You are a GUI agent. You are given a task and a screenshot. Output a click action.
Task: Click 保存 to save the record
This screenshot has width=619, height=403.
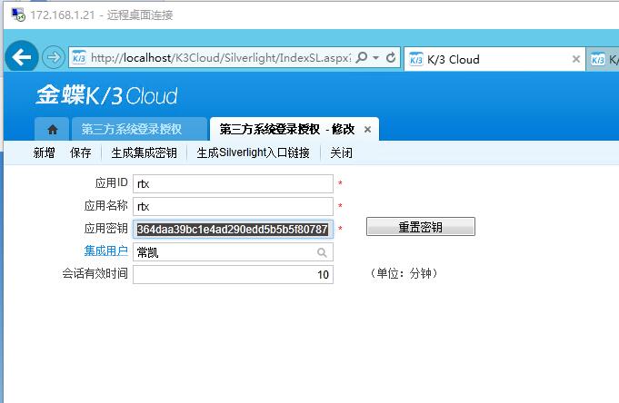[x=81, y=152]
